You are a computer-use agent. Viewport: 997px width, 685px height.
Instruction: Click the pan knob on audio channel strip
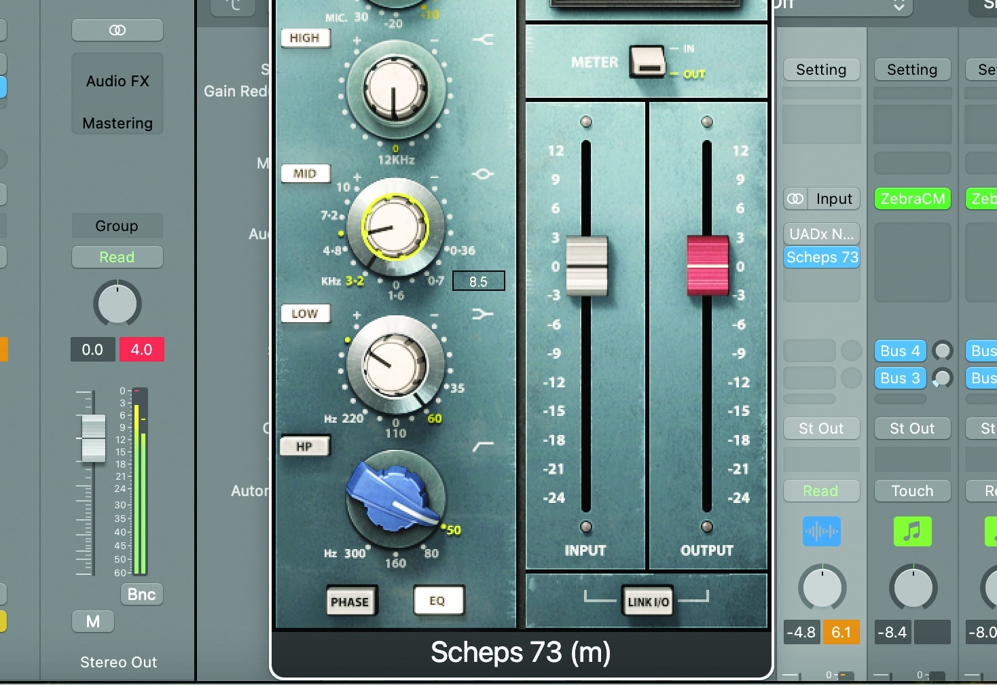822,587
